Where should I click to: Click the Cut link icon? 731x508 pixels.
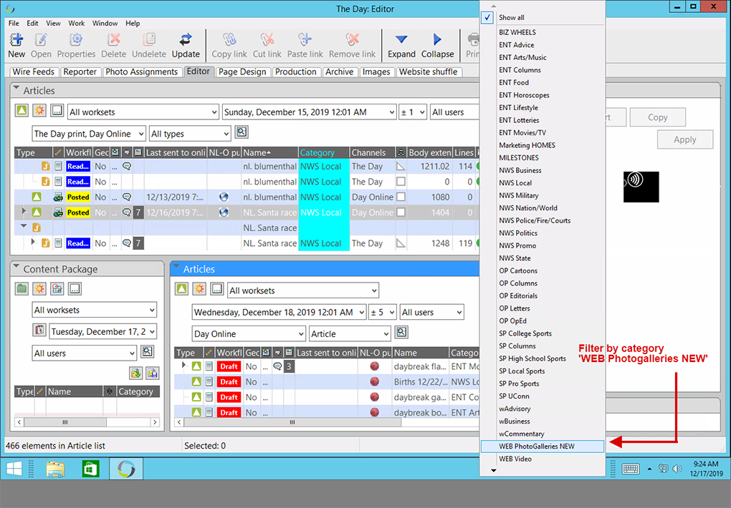coord(267,40)
